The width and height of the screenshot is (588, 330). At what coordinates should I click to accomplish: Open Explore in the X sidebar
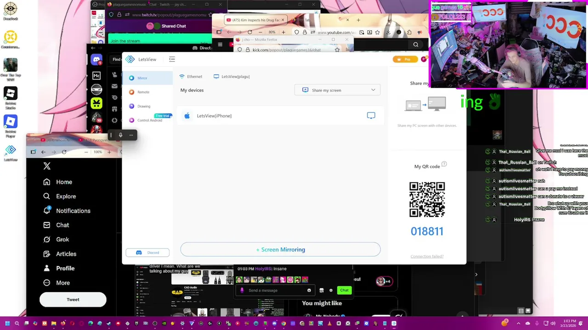click(59, 196)
